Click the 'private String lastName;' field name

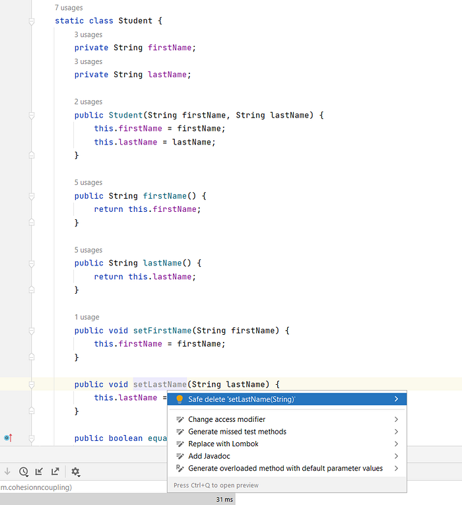167,75
